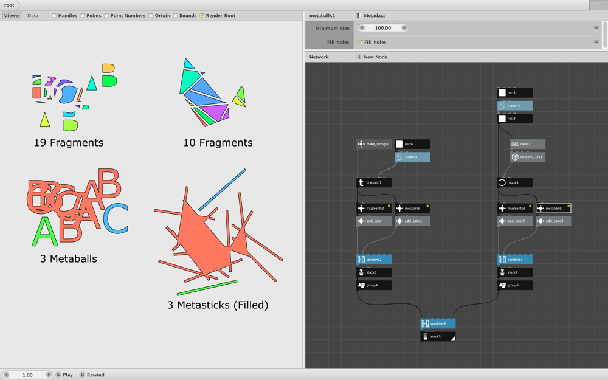Switch to the Data tab
The height and width of the screenshot is (380, 608).
pyautogui.click(x=33, y=16)
